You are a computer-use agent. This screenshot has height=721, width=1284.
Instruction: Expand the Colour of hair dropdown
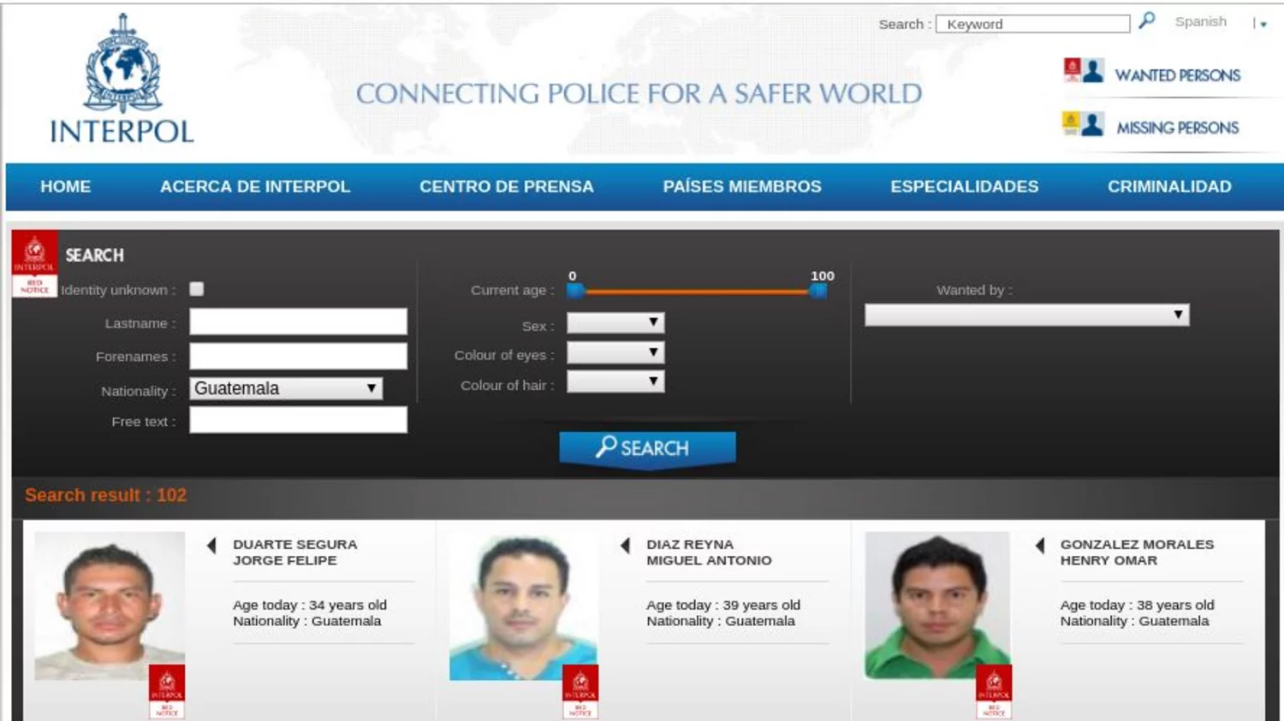[615, 381]
